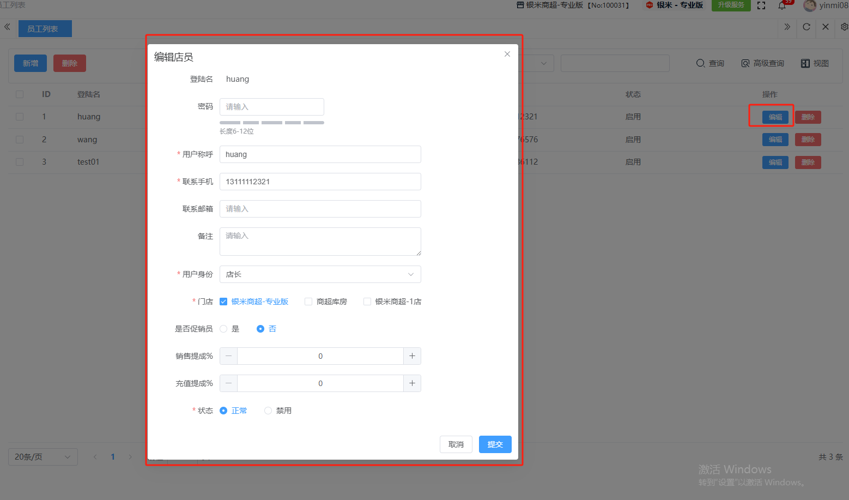Click the 升级服务 upgrade button

(x=731, y=5)
